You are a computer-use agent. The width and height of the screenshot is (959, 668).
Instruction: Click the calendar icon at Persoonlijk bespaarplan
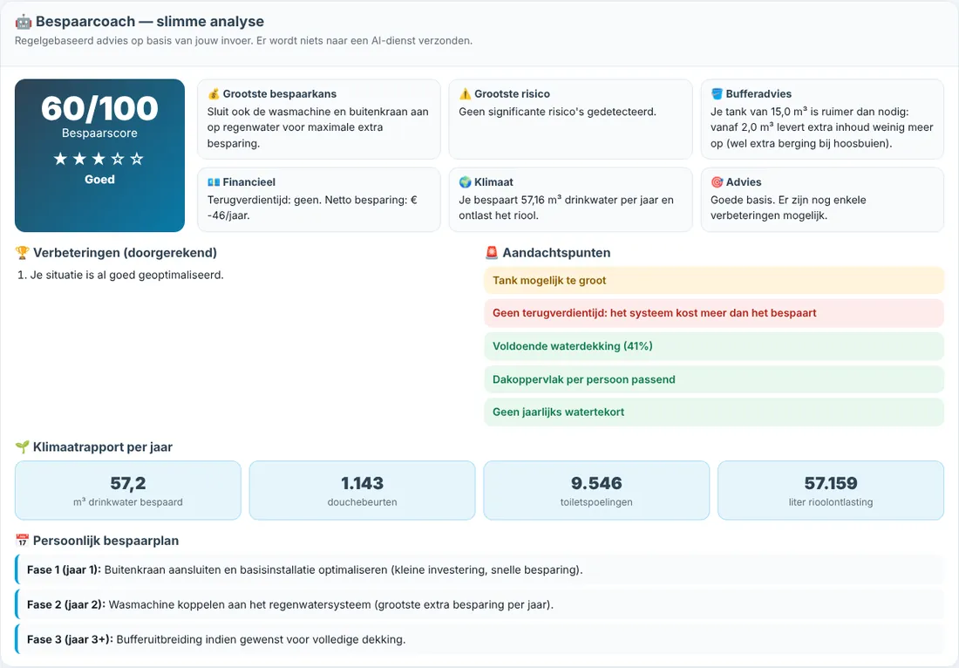coord(22,541)
